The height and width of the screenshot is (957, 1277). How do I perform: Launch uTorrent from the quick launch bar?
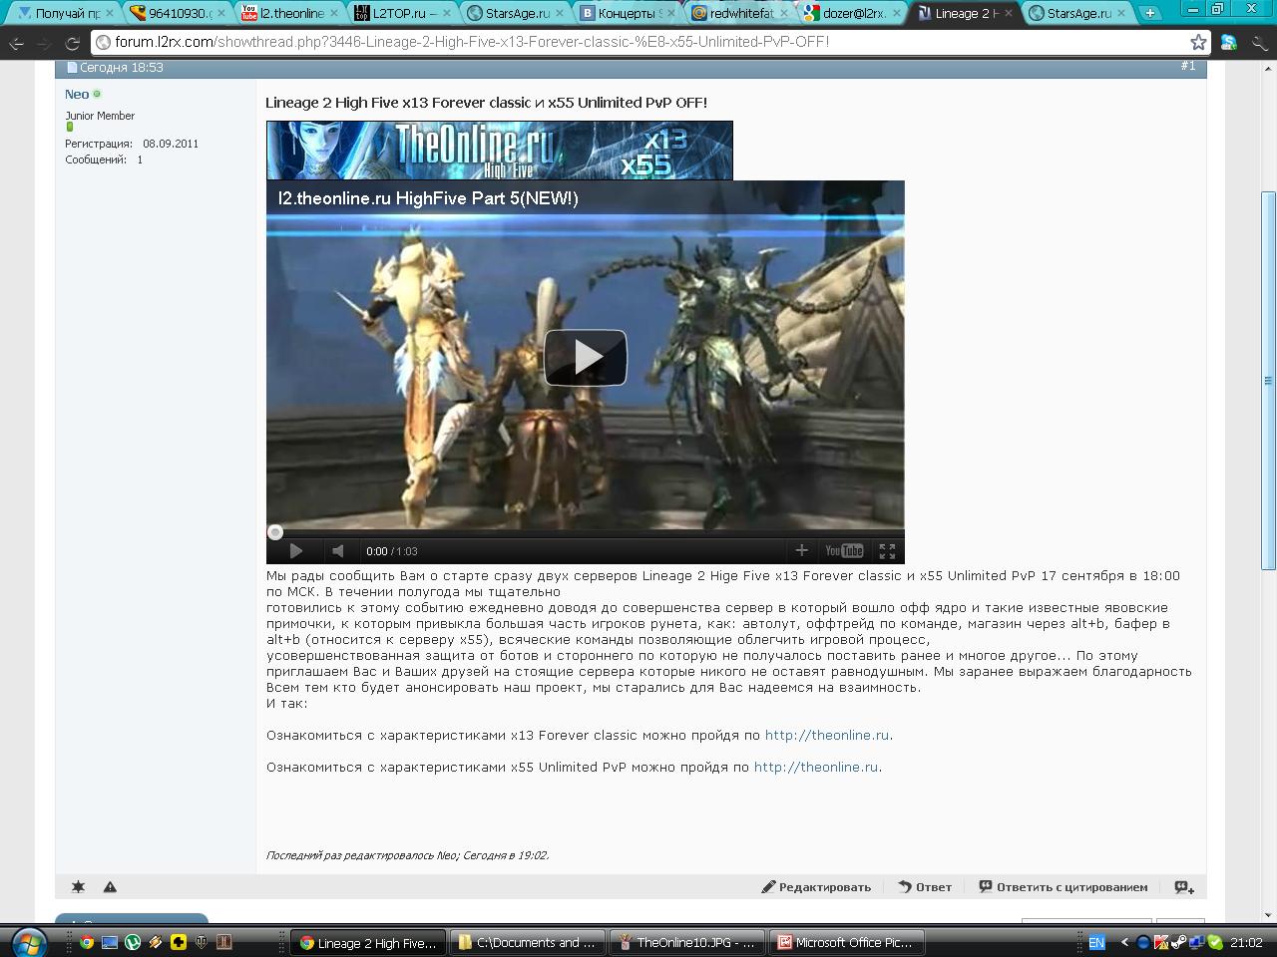point(133,942)
